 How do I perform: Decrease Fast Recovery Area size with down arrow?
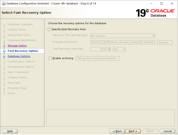click(x=109, y=50)
